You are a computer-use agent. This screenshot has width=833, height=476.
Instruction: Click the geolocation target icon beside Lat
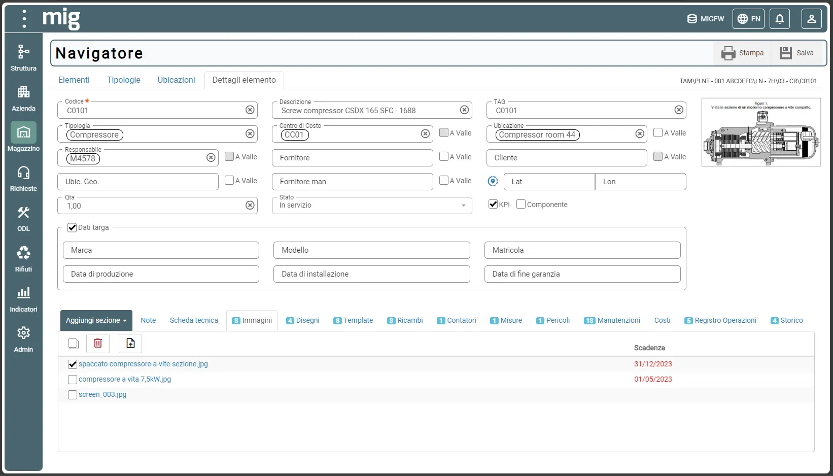(493, 181)
